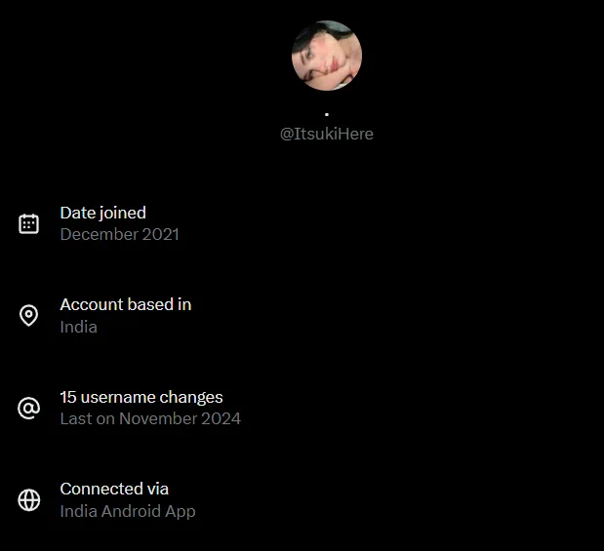Open the circular profile picture
This screenshot has height=551, width=604.
pos(327,56)
